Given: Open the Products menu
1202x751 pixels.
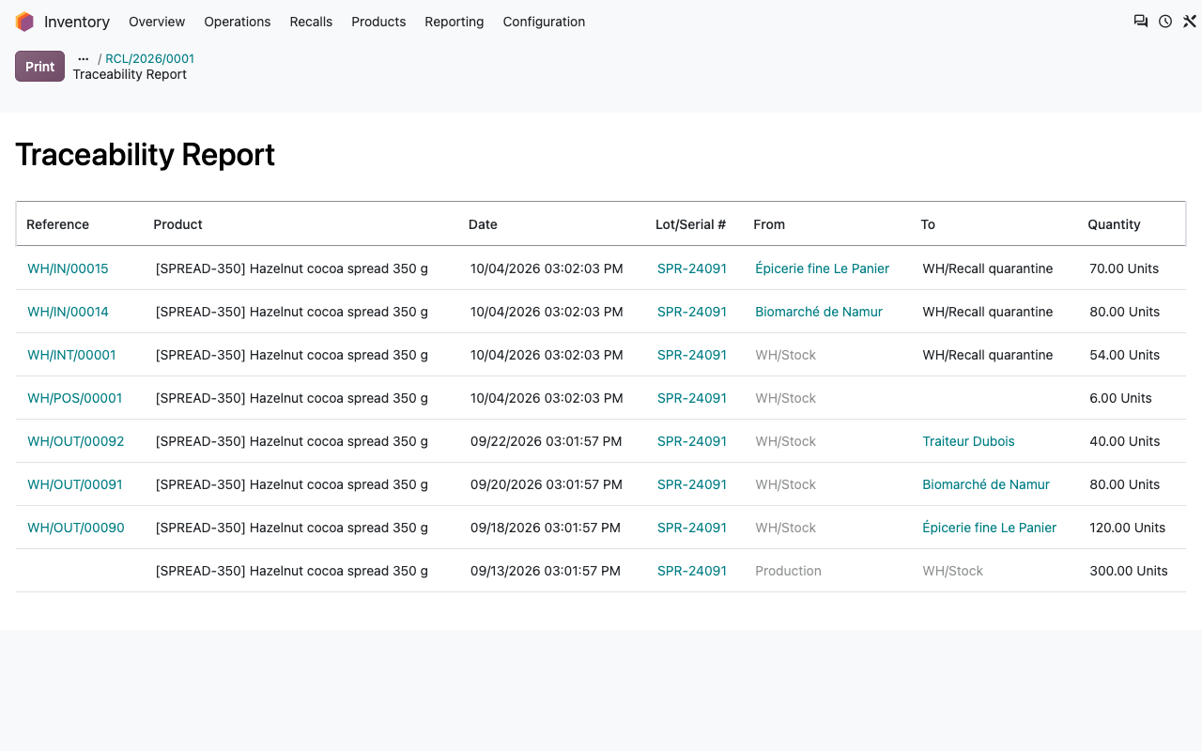Looking at the screenshot, I should pos(378,22).
